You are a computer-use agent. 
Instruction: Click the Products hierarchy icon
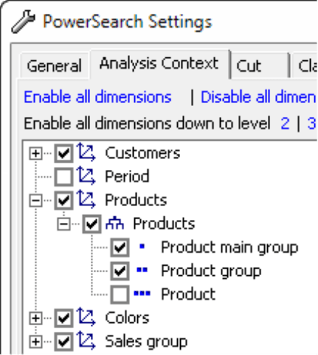coord(115,223)
